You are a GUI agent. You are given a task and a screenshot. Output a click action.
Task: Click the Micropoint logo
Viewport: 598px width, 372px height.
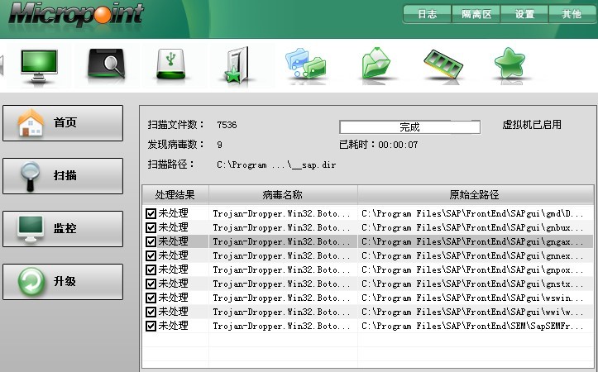coord(76,15)
